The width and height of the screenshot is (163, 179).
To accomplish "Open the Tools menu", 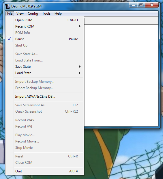I will (46, 14).
